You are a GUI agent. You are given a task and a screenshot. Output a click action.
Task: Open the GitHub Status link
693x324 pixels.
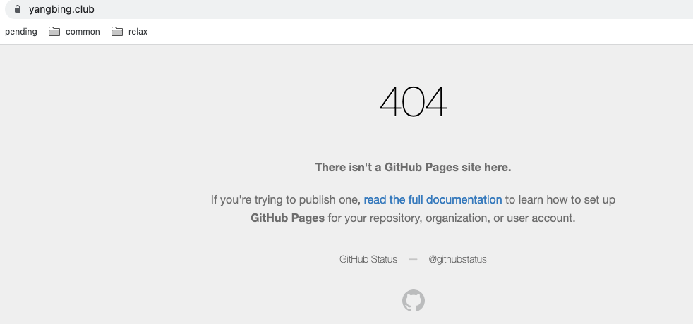coord(368,259)
